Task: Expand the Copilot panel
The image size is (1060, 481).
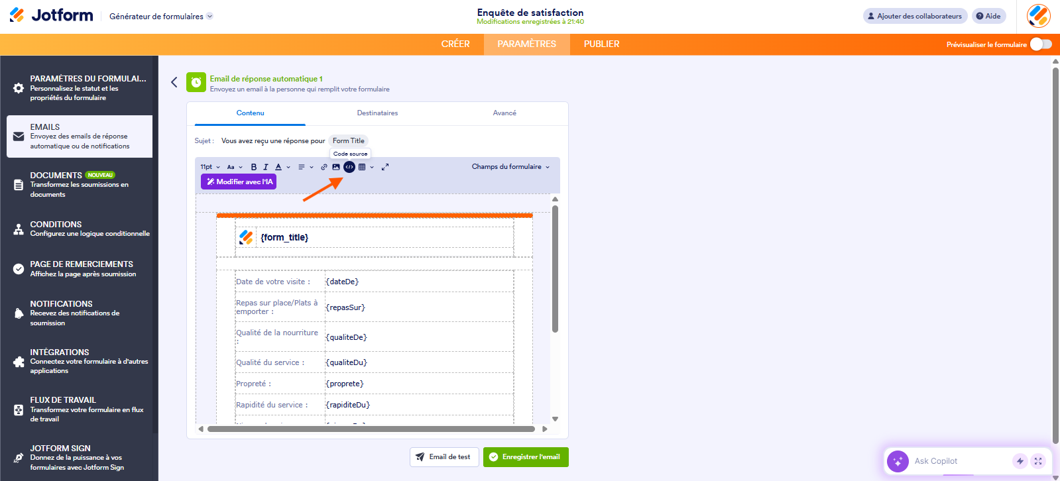Action: point(1038,461)
